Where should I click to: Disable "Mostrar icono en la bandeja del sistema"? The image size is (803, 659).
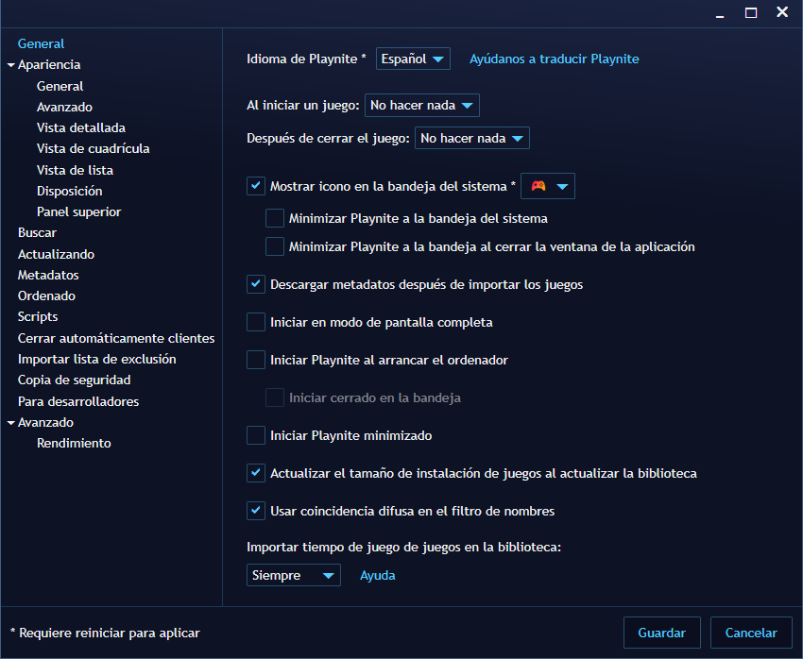click(x=255, y=185)
